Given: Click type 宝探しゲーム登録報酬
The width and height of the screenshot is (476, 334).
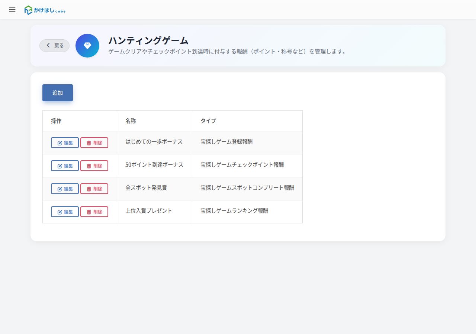Looking at the screenshot, I should 226,142.
